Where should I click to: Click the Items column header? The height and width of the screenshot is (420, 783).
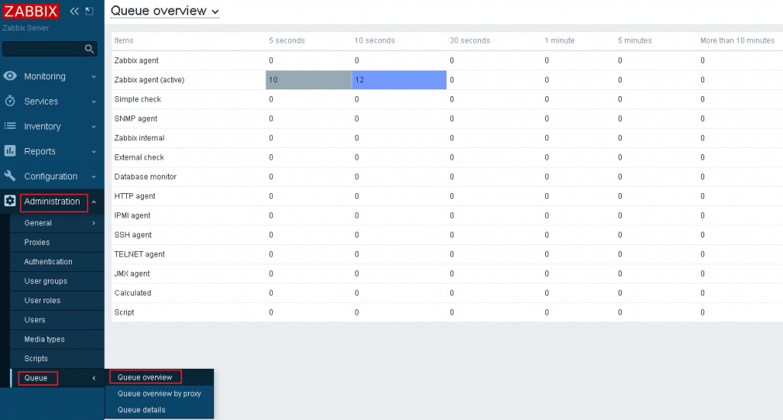tap(124, 40)
